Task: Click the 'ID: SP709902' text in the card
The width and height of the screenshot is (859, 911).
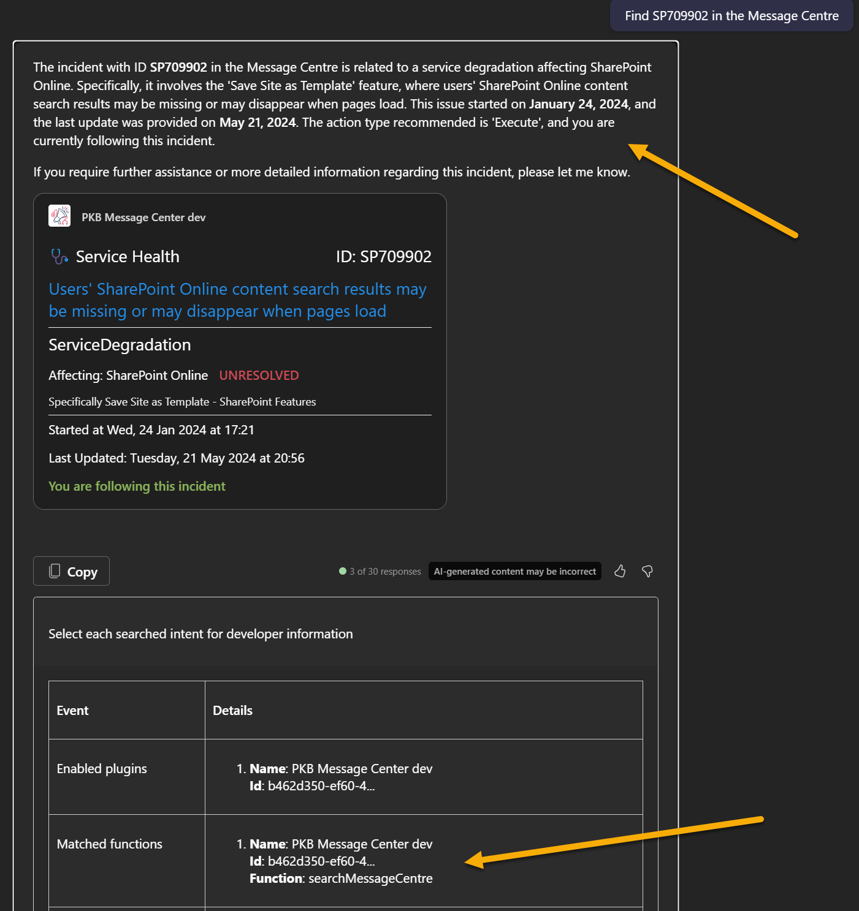Action: pyautogui.click(x=383, y=257)
